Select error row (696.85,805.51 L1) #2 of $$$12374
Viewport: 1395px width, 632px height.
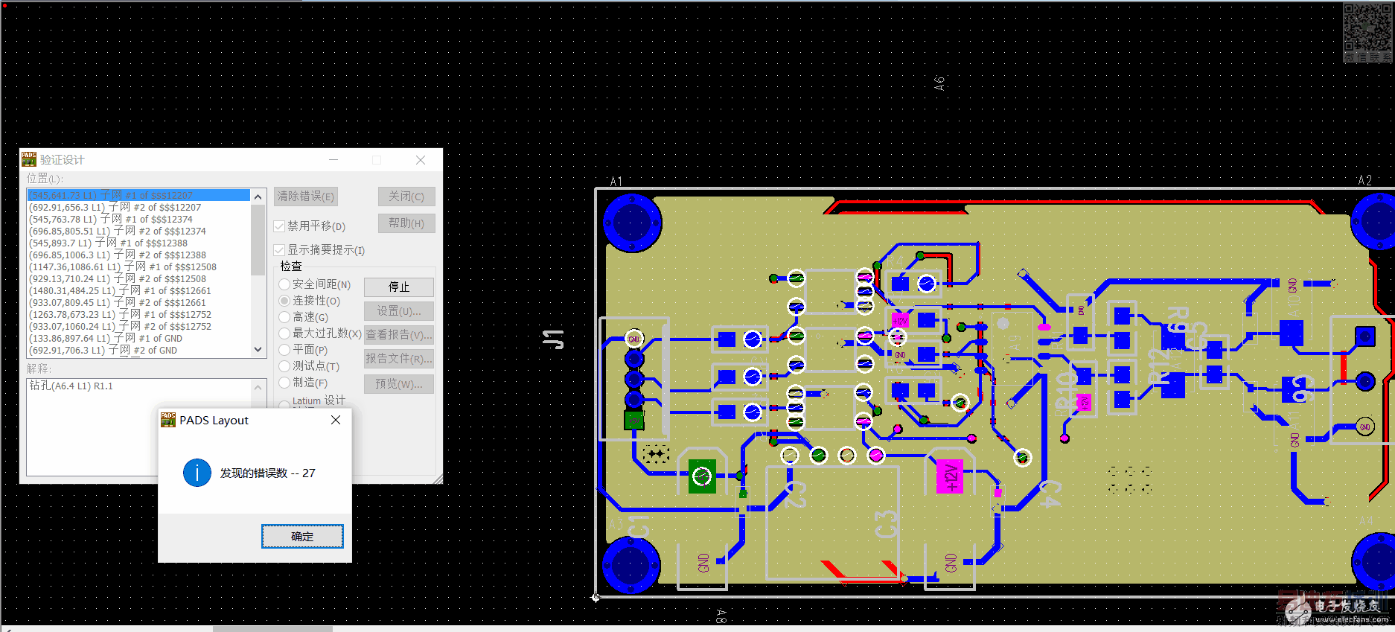pyautogui.click(x=138, y=231)
